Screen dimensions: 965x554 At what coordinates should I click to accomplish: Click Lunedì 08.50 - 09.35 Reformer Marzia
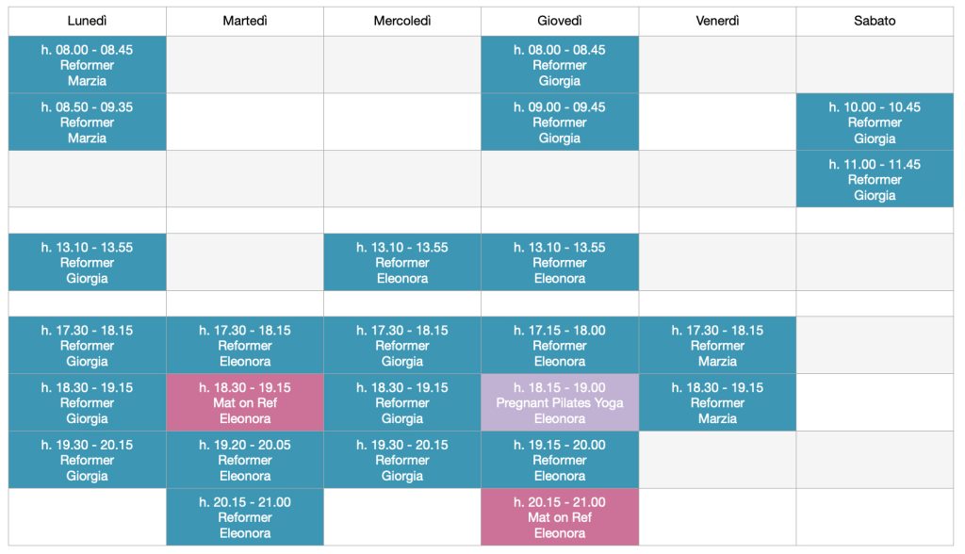click(88, 122)
